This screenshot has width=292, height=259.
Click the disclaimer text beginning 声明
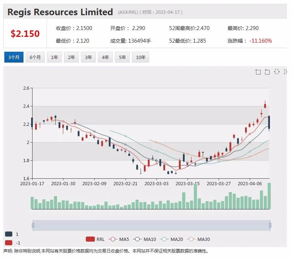106,251
